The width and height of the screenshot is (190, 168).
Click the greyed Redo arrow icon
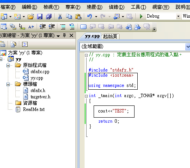(x=103, y=17)
